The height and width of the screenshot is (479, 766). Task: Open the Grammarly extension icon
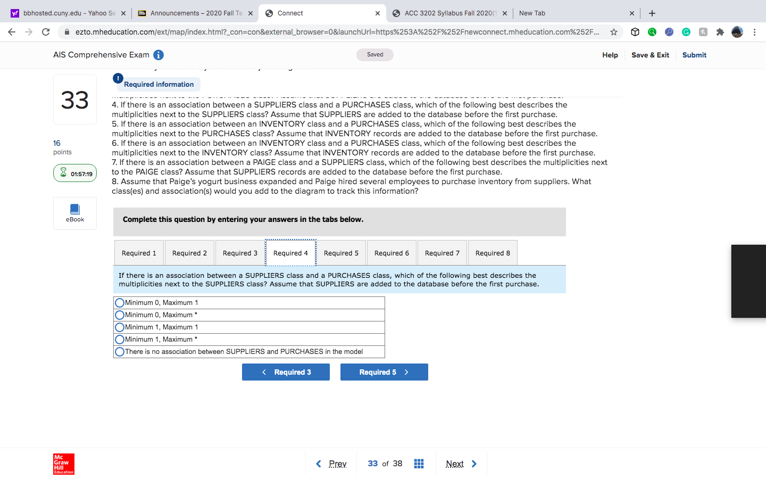point(686,32)
